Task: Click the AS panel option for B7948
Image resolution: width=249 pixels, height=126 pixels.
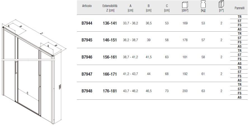Action: click(239, 97)
